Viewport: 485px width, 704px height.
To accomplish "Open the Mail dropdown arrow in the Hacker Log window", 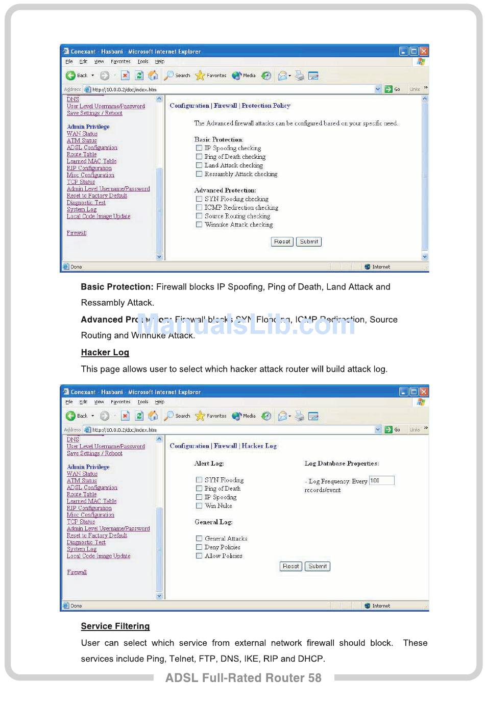I will [x=290, y=416].
